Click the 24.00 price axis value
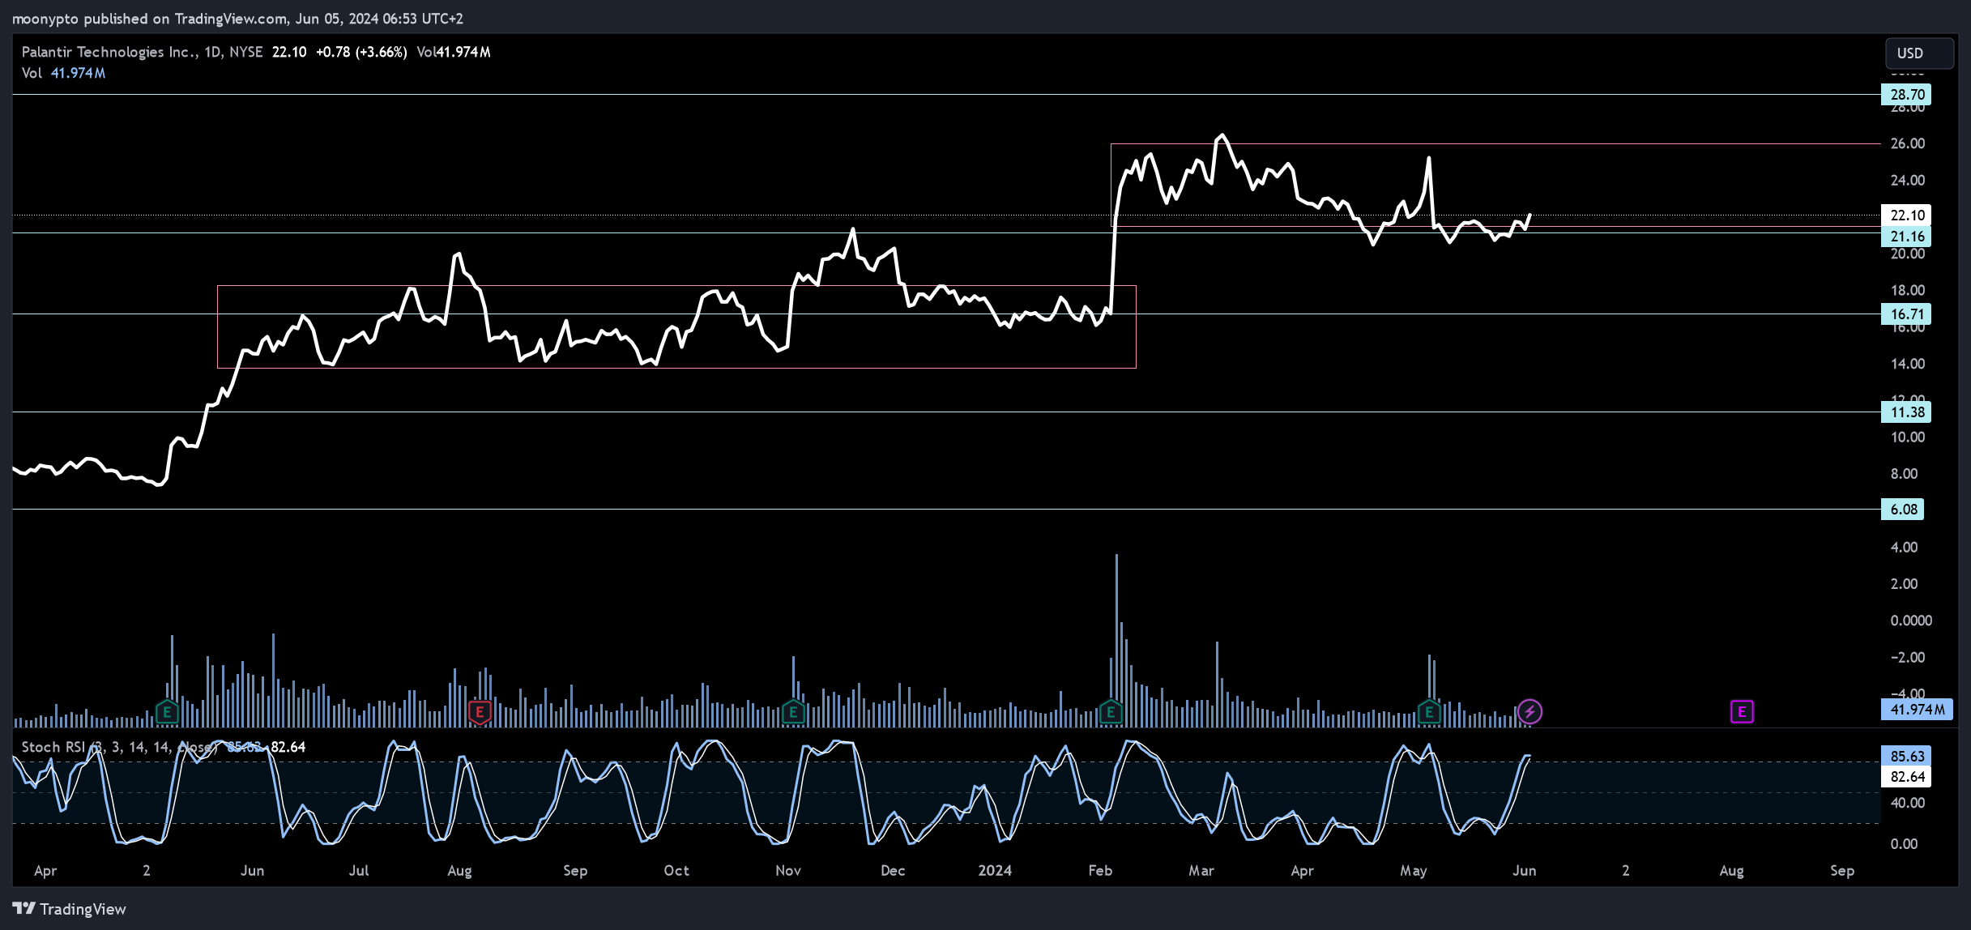 point(1907,180)
